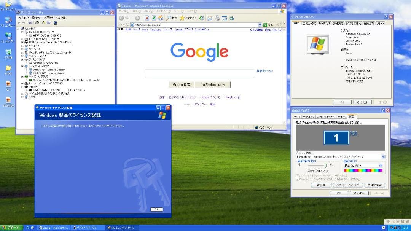
Task: Click the Print icon in Device Manager toolbar
Action: click(x=37, y=23)
